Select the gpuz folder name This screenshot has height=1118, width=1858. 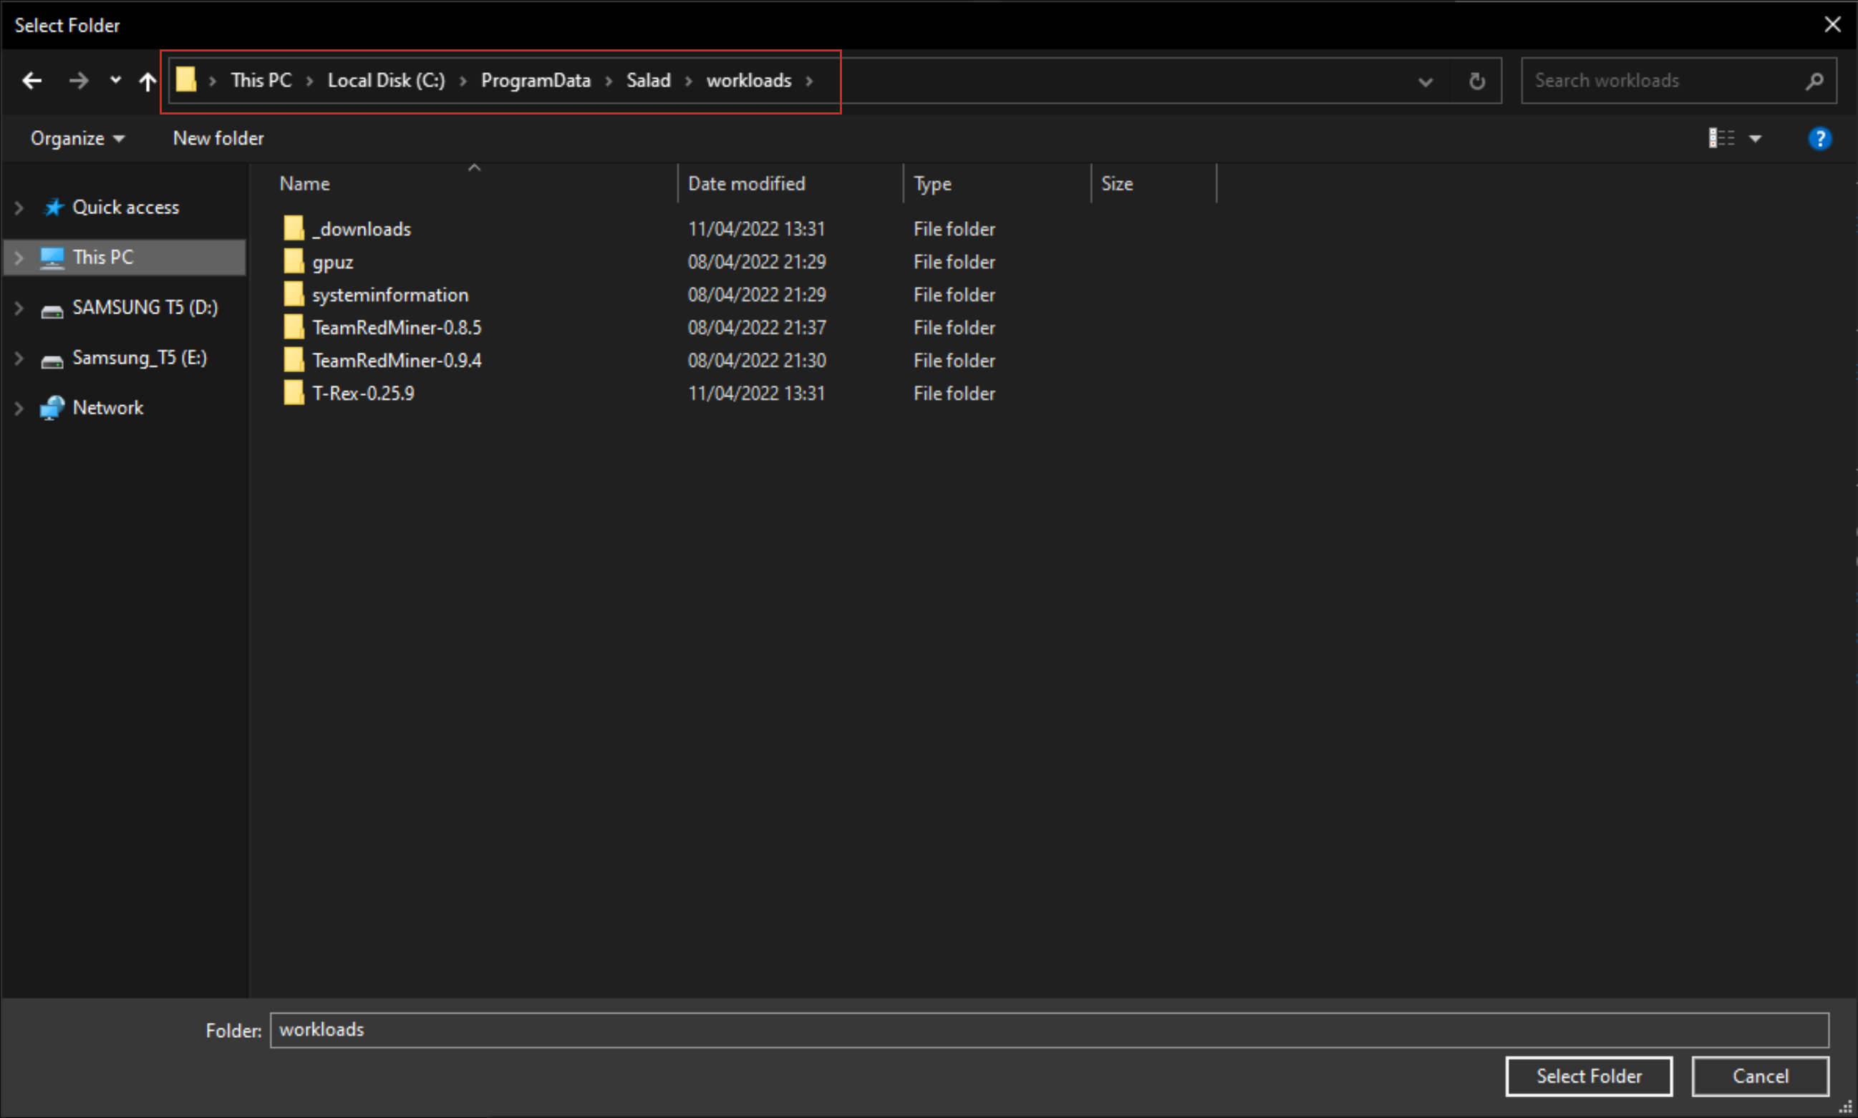pos(332,262)
